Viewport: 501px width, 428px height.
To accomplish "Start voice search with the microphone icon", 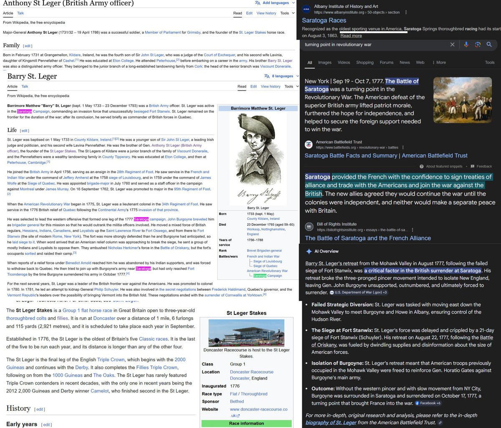I will pos(466,45).
